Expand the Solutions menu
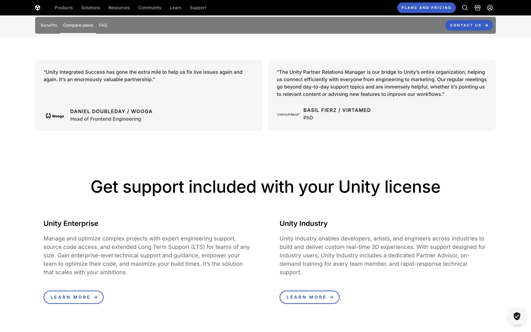 [x=90, y=8]
